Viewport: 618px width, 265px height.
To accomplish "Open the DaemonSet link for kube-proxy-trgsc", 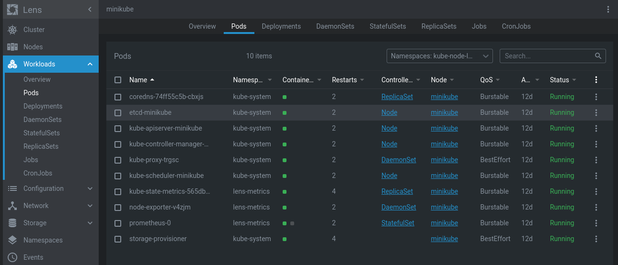I will coord(399,160).
